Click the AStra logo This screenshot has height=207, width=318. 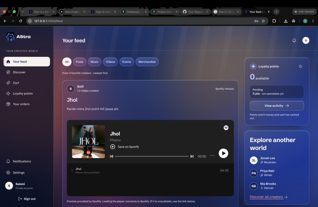(19, 37)
